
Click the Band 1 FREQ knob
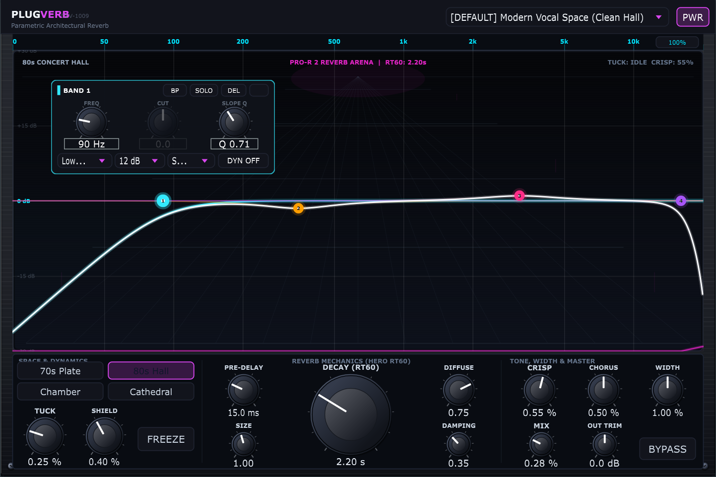click(x=91, y=122)
